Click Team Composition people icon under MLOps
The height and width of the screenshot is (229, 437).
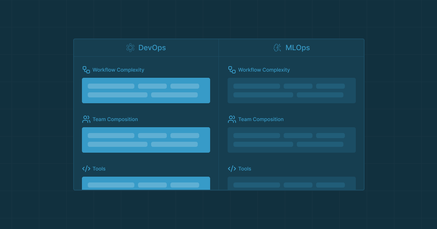[232, 119]
